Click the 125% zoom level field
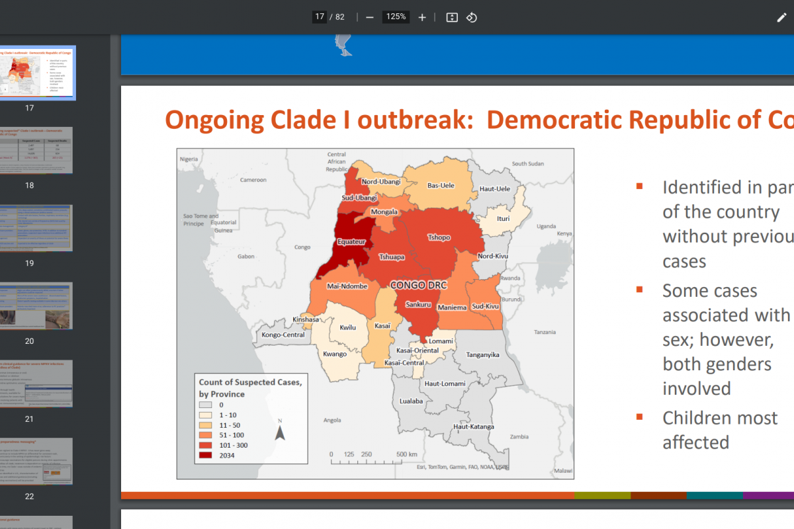794x529 pixels. tap(396, 17)
